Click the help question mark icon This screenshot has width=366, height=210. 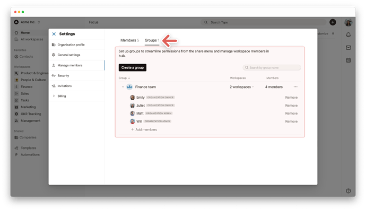tap(348, 191)
